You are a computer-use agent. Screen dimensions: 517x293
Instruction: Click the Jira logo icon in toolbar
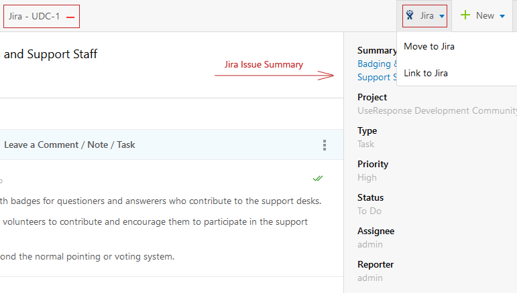tap(410, 15)
